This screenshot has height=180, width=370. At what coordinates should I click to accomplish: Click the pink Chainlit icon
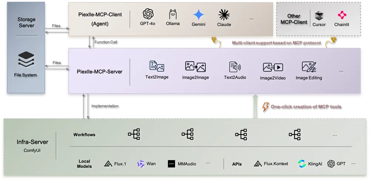coord(342,15)
